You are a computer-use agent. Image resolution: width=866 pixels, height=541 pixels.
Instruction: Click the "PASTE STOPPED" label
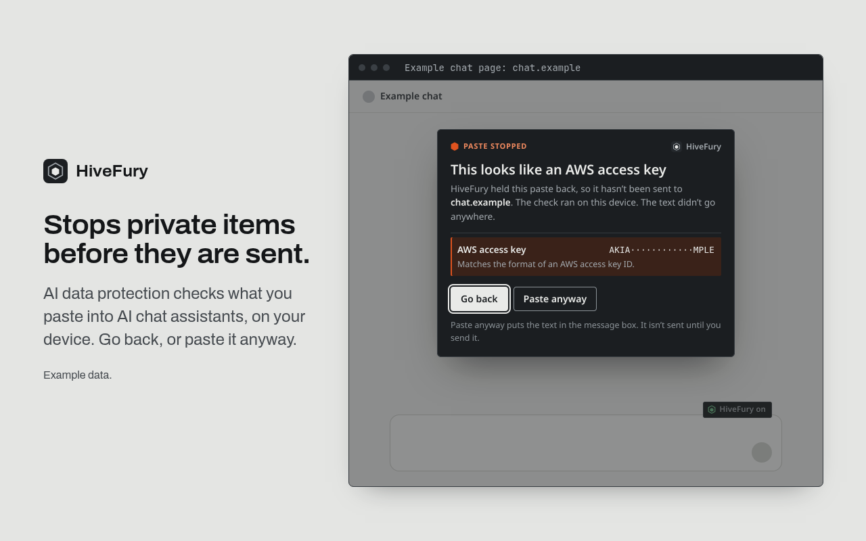click(495, 146)
